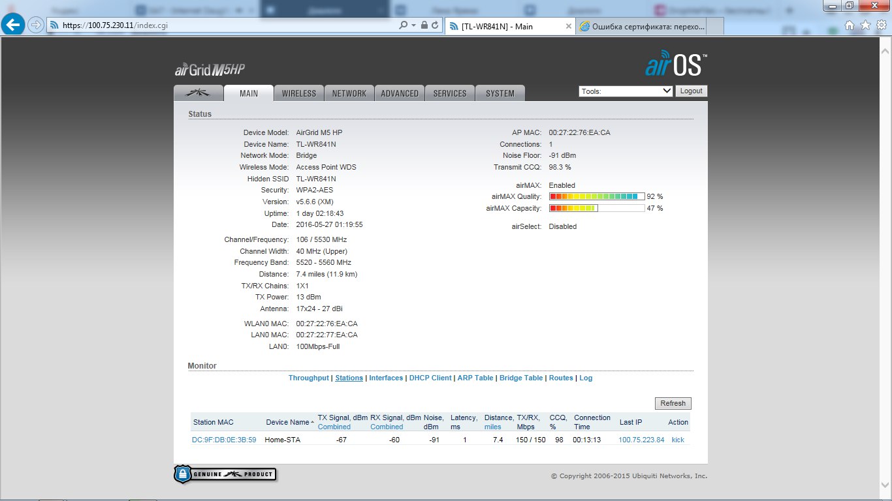The width and height of the screenshot is (892, 501).
Task: Click the Home-STA device name cell
Action: (x=282, y=440)
